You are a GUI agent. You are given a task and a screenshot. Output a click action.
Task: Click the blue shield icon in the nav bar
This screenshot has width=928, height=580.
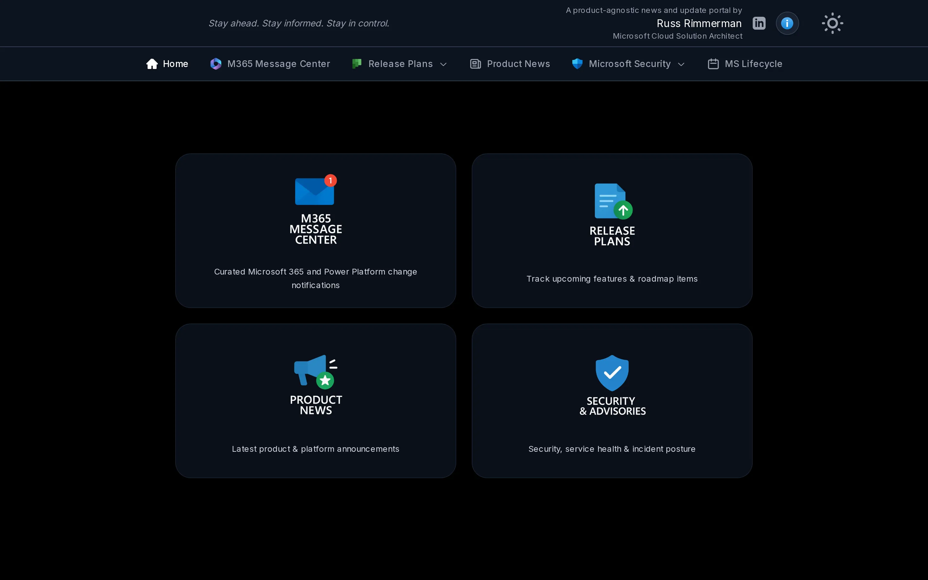[x=577, y=64]
